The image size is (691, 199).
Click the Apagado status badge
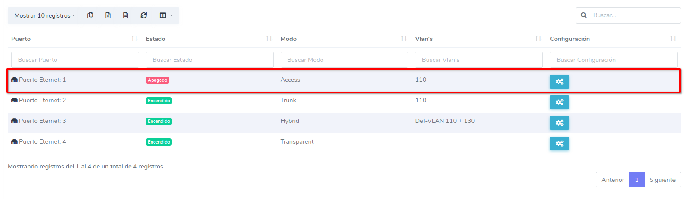[158, 80]
